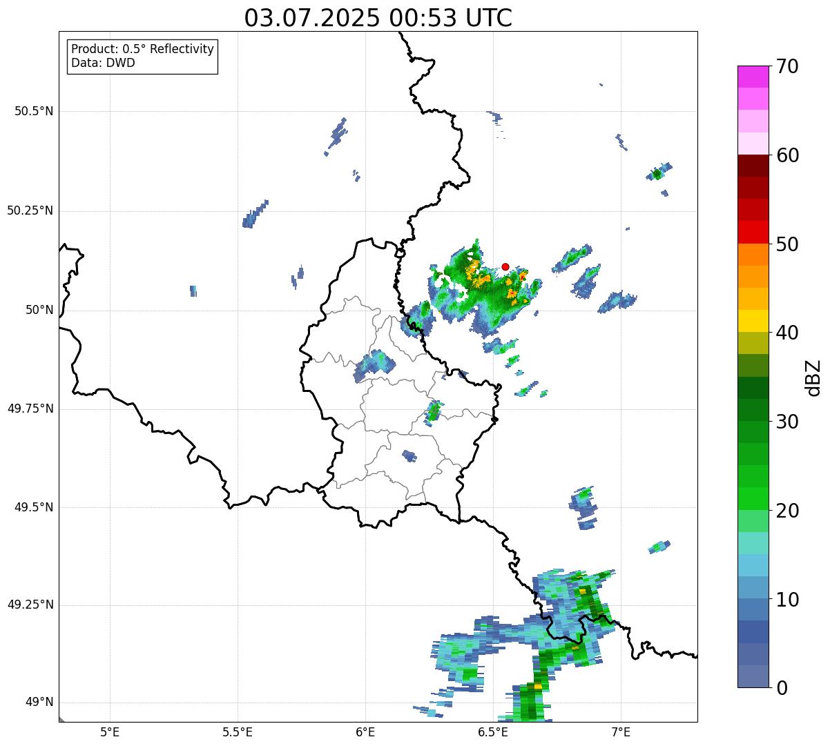Click the 5.5°E longitude label
Screen dimensions: 830x746
[x=238, y=732]
